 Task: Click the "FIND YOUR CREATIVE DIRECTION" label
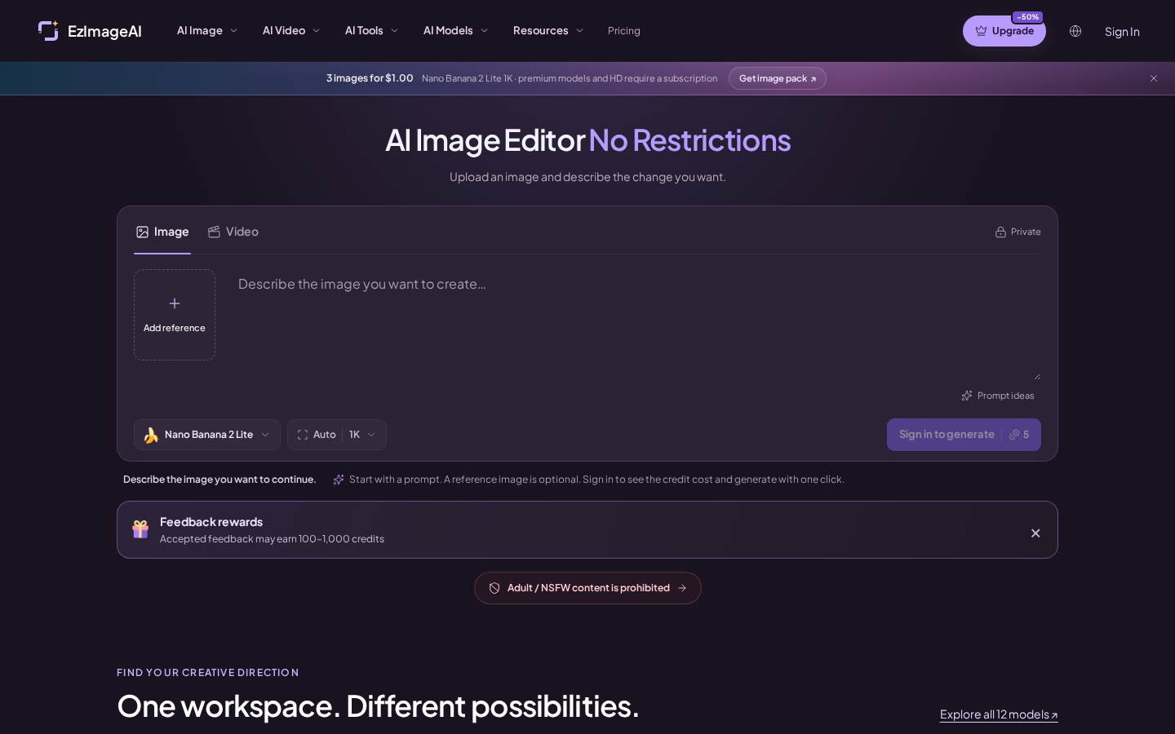click(208, 673)
